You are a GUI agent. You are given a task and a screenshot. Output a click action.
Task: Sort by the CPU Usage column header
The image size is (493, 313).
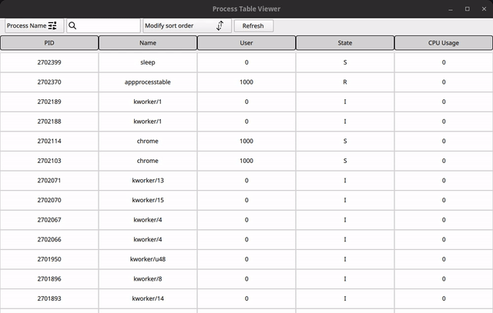[444, 43]
